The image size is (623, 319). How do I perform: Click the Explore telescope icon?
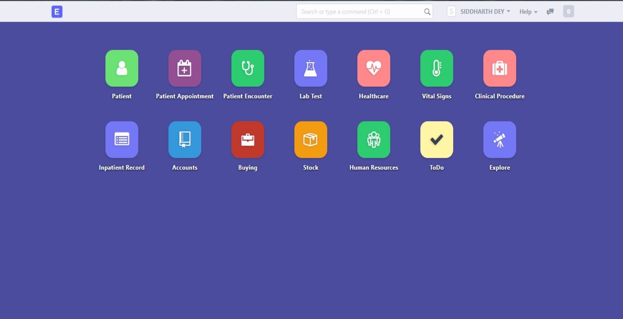499,139
